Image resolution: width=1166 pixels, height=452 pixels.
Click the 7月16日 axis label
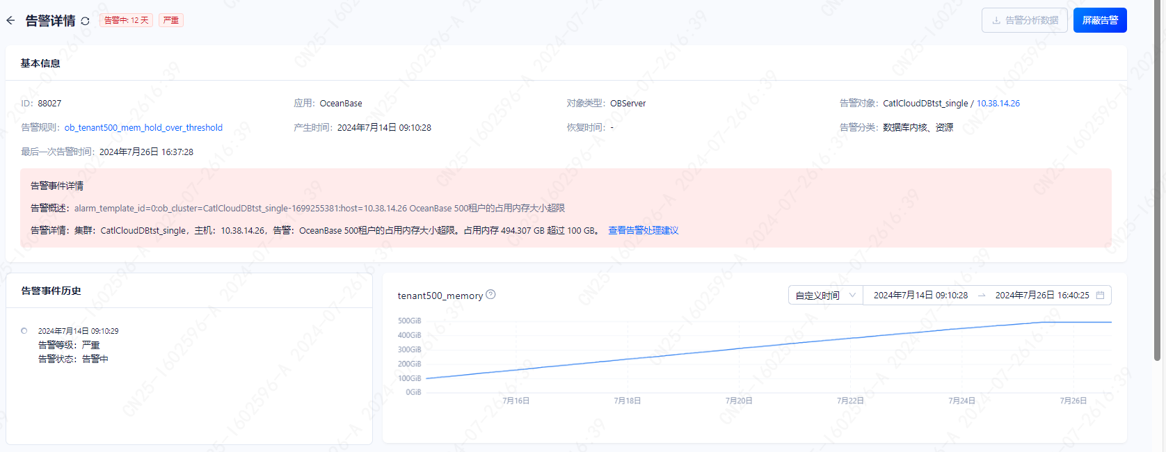tap(516, 401)
